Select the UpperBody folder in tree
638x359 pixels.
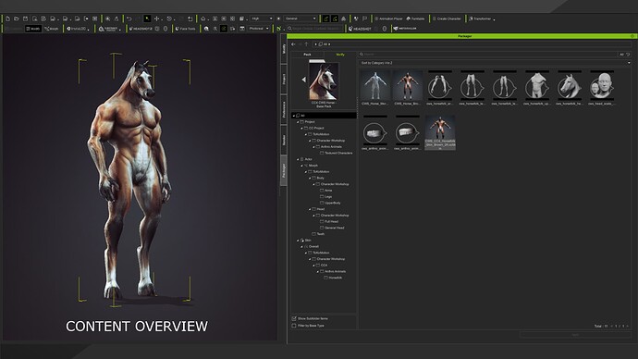(x=330, y=203)
